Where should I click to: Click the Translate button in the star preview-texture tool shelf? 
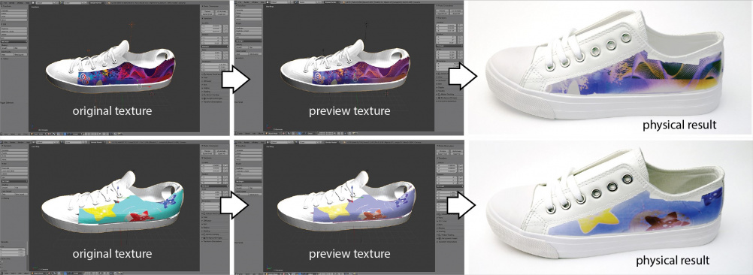point(249,150)
